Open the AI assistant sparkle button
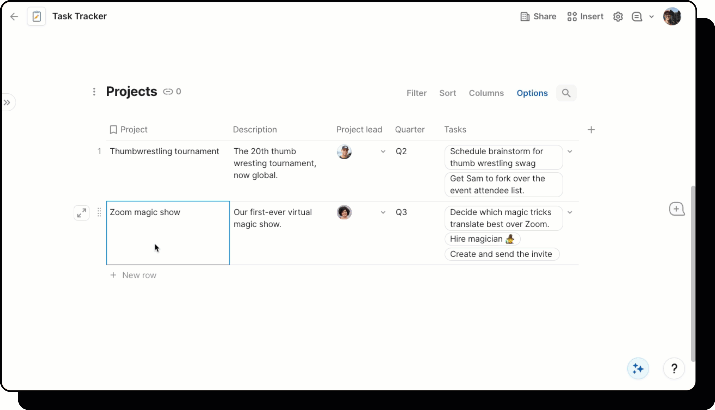Screen dimensions: 715x410 coord(638,369)
